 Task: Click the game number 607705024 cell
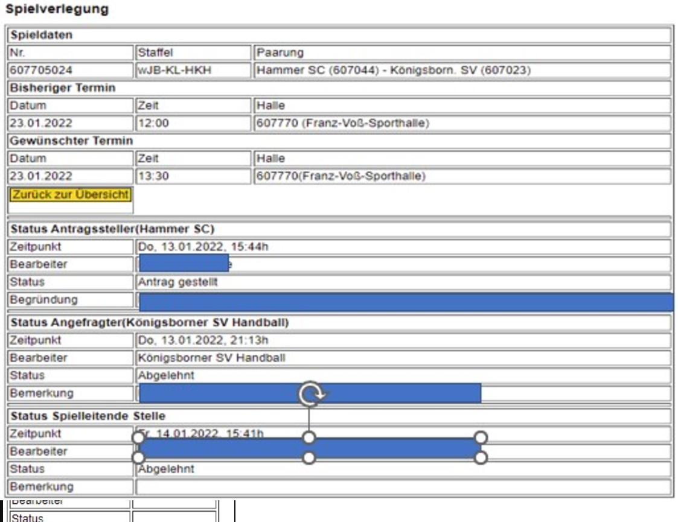tap(70, 71)
